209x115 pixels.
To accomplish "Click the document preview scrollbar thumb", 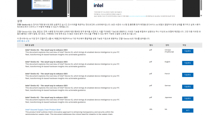I will pos(201,5).
